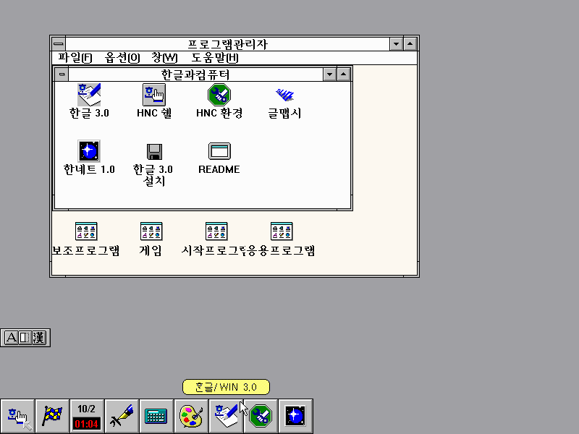Open 한글과컴퓨터 group control menu box

coord(62,75)
